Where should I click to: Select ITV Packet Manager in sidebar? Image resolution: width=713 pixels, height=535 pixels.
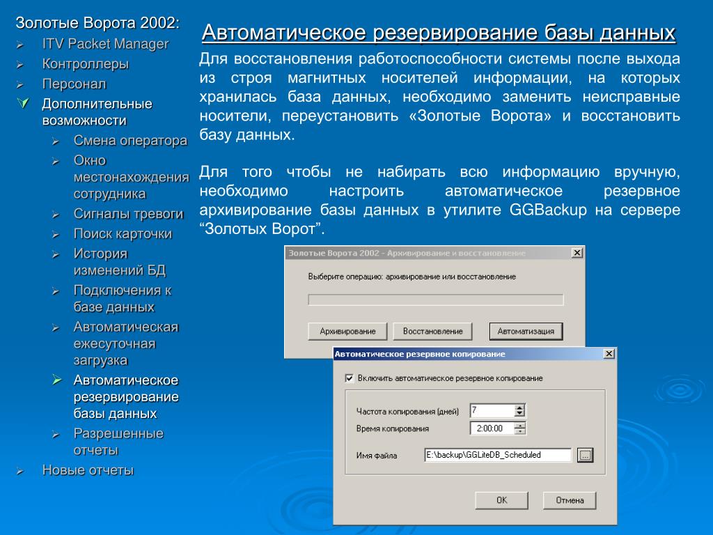pyautogui.click(x=105, y=44)
